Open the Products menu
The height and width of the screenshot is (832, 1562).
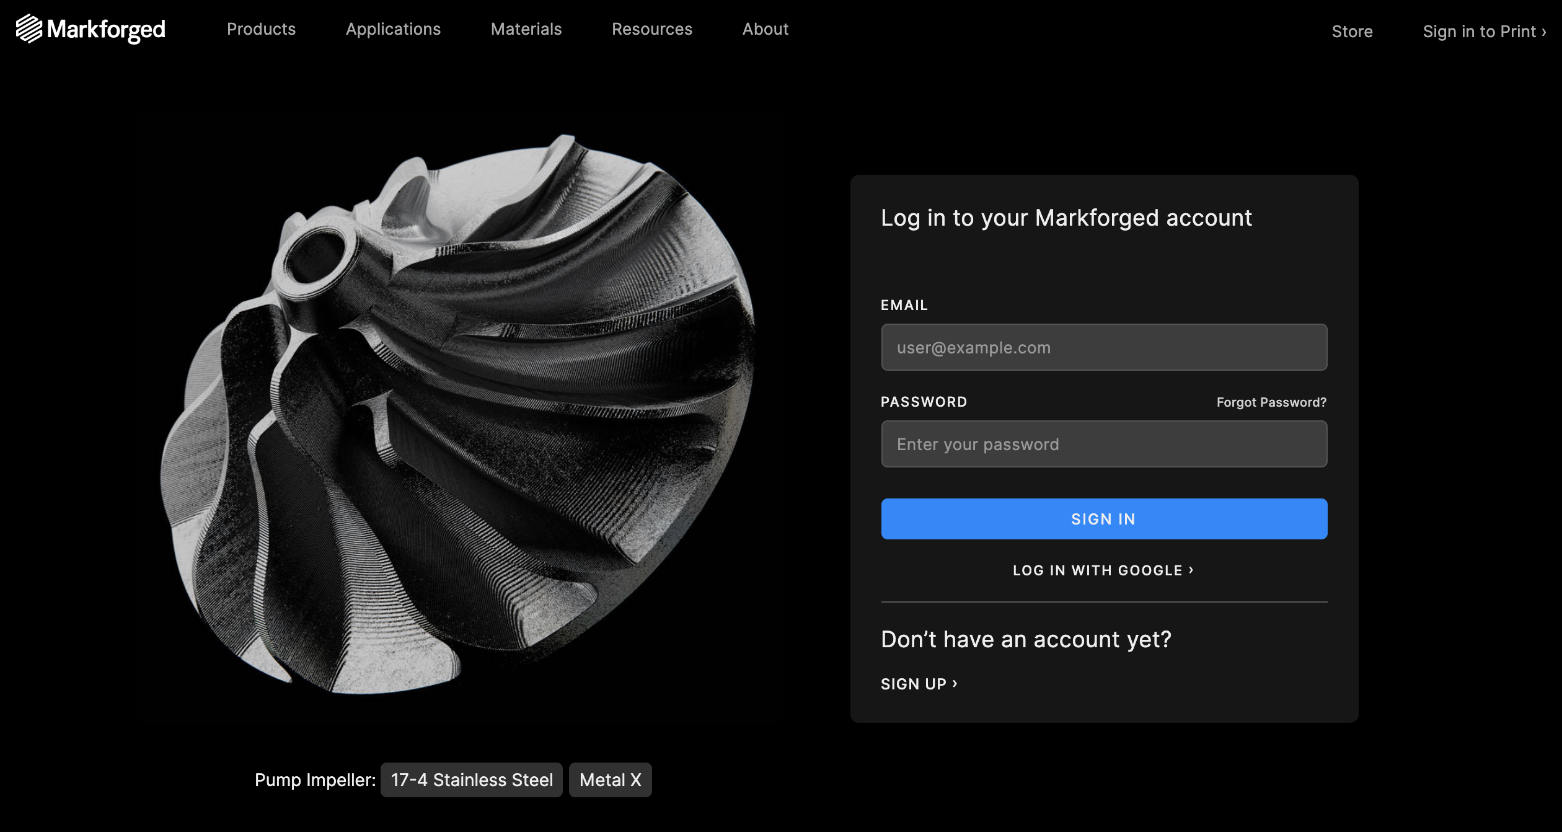click(261, 29)
